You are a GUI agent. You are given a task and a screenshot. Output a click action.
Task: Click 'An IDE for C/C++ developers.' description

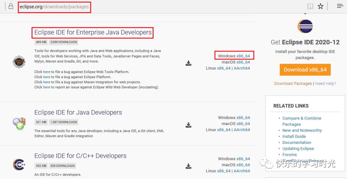[58, 174]
